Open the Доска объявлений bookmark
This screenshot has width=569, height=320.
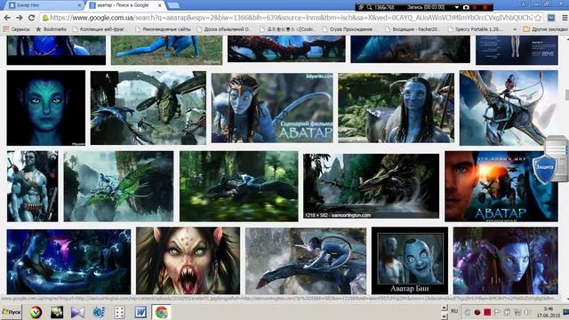(223, 29)
